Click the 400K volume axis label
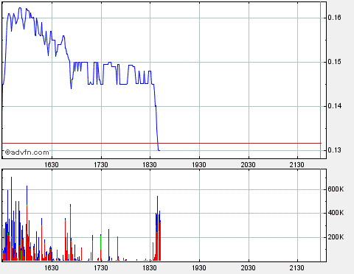Screen dimensions: 354x274 (336, 213)
